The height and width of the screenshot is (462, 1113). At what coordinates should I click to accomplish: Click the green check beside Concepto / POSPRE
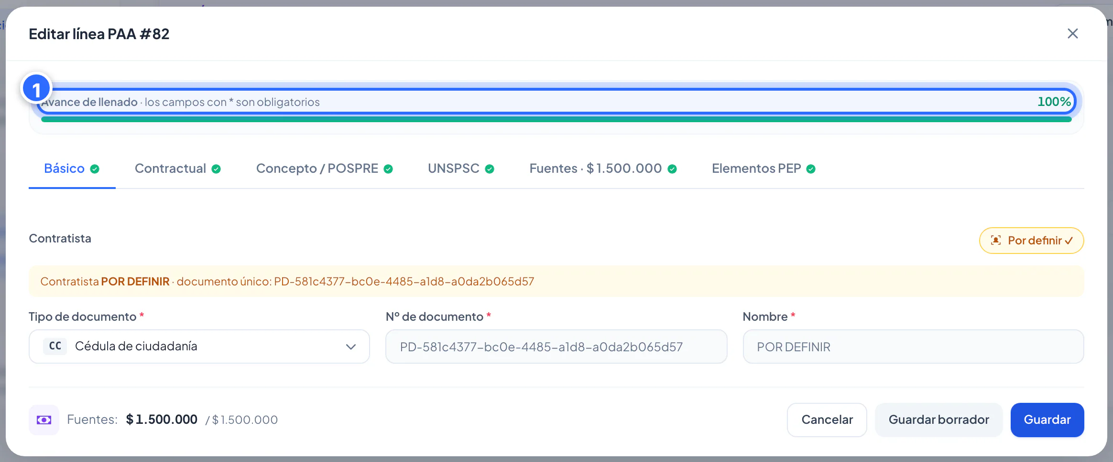point(388,169)
